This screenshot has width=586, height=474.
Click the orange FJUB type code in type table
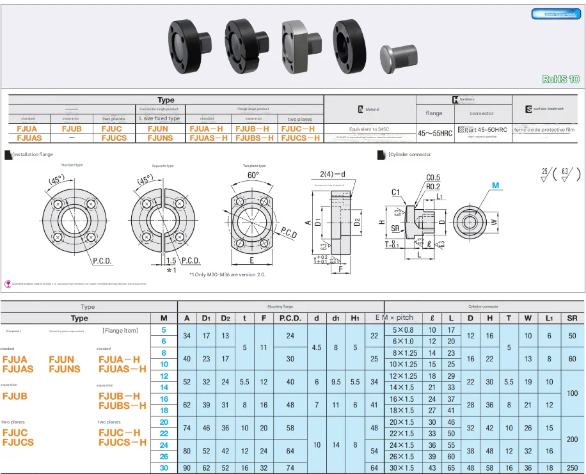[x=72, y=129]
